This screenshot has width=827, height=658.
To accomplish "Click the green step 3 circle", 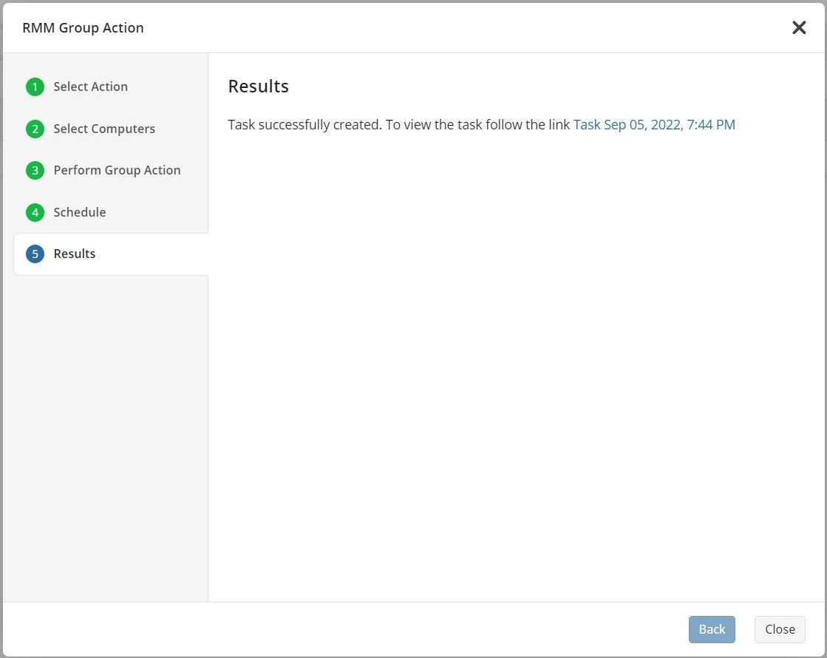I will tap(35, 171).
